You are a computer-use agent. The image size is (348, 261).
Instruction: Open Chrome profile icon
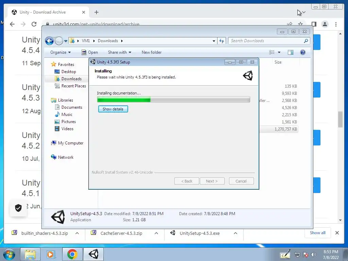pos(325,24)
